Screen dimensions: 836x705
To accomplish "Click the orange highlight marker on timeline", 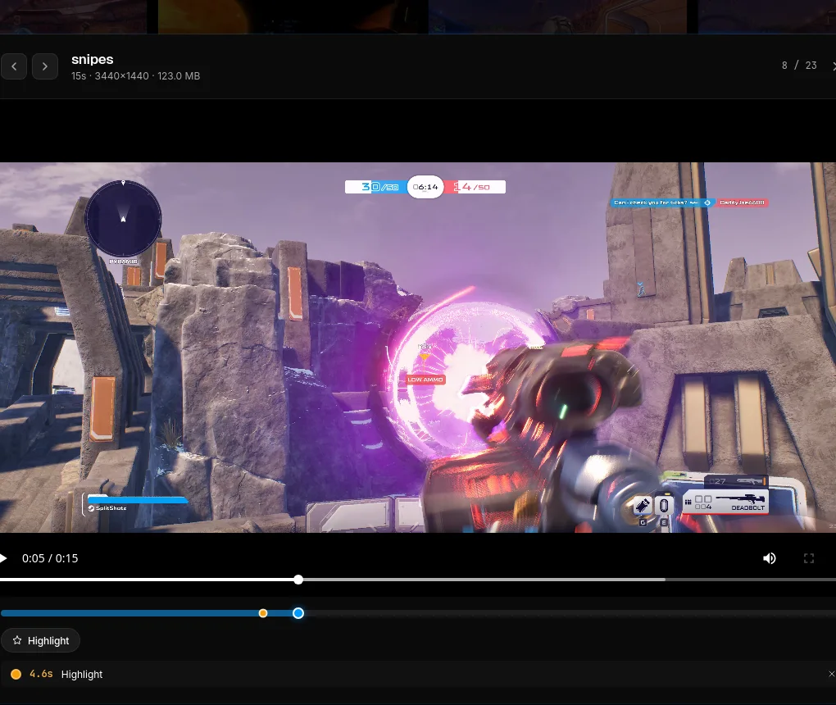I will [x=263, y=613].
